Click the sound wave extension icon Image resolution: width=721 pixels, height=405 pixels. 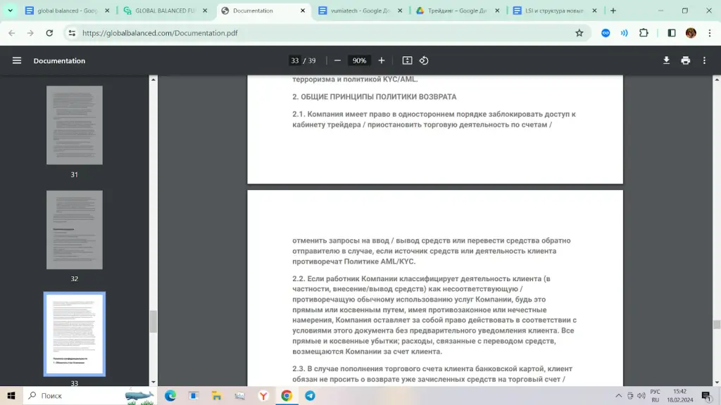[624, 33]
